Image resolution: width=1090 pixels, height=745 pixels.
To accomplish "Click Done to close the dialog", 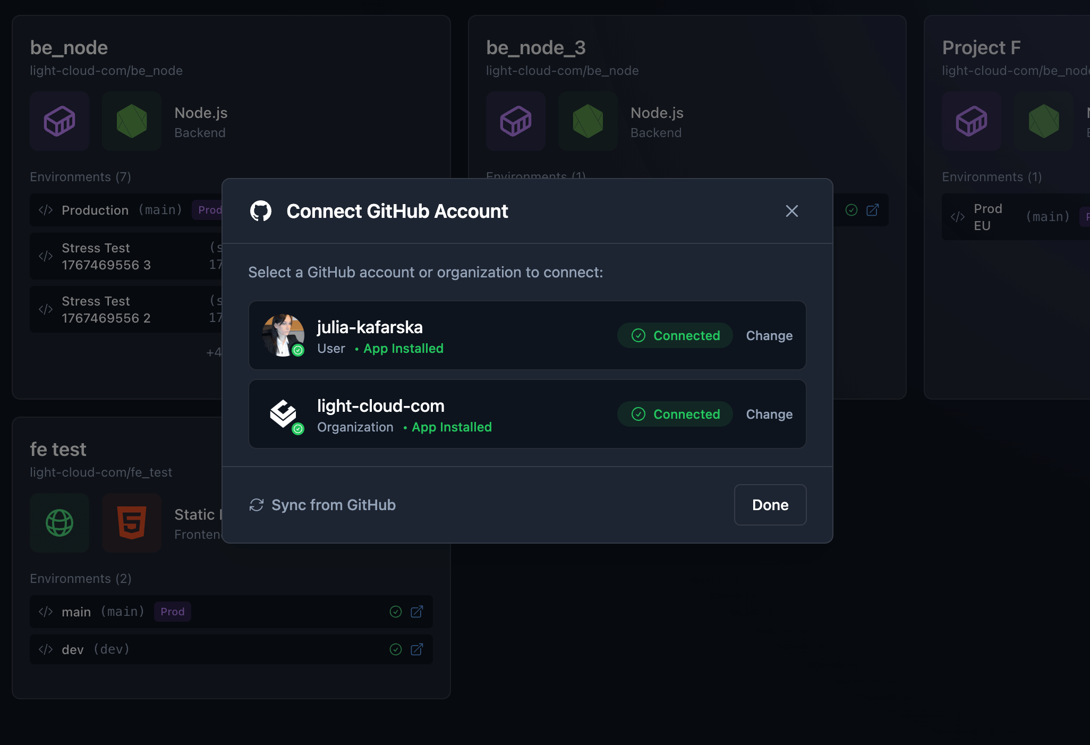I will coord(770,505).
